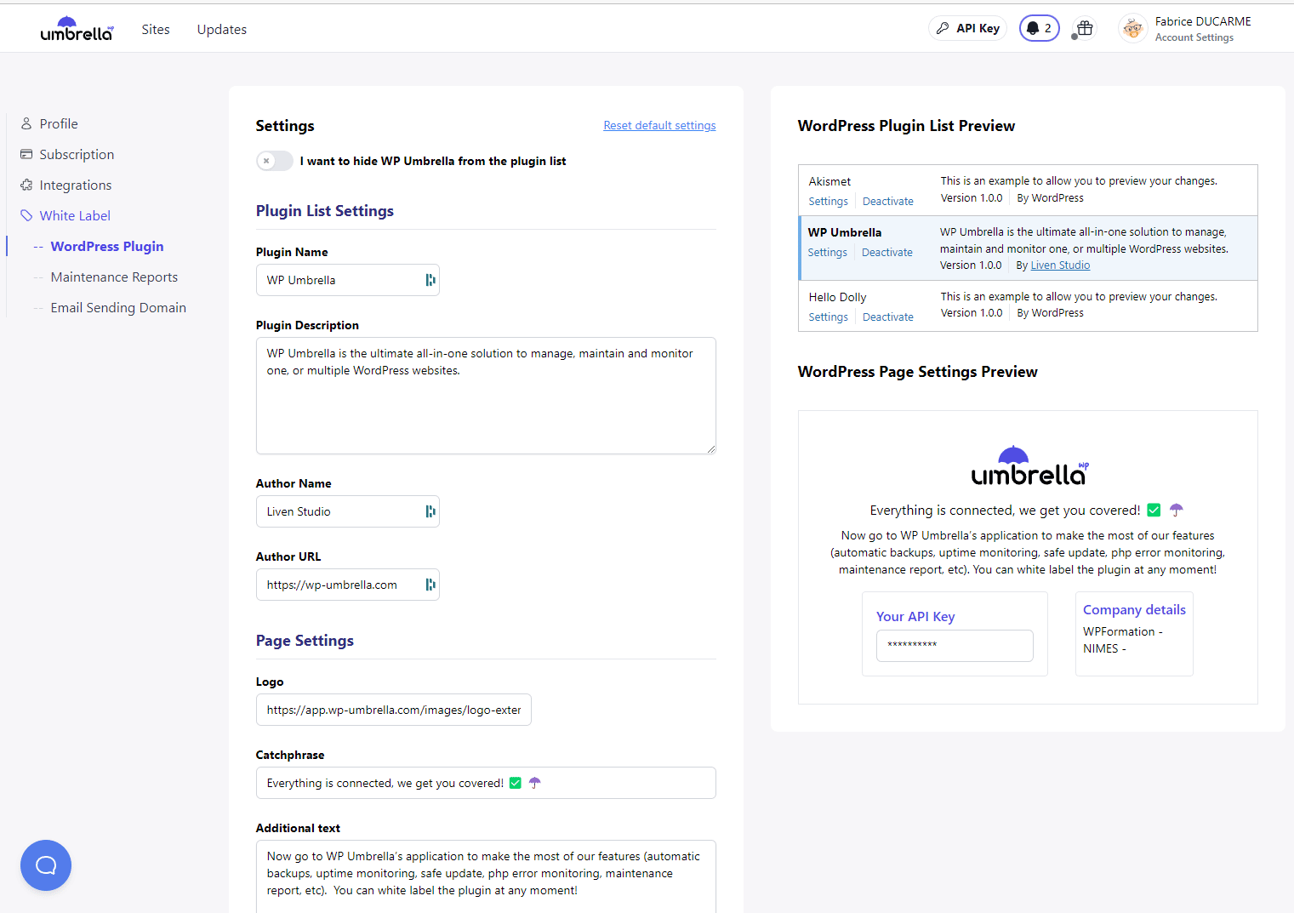
Task: Toggle hide WP Umbrella from plugin list
Action: (275, 161)
